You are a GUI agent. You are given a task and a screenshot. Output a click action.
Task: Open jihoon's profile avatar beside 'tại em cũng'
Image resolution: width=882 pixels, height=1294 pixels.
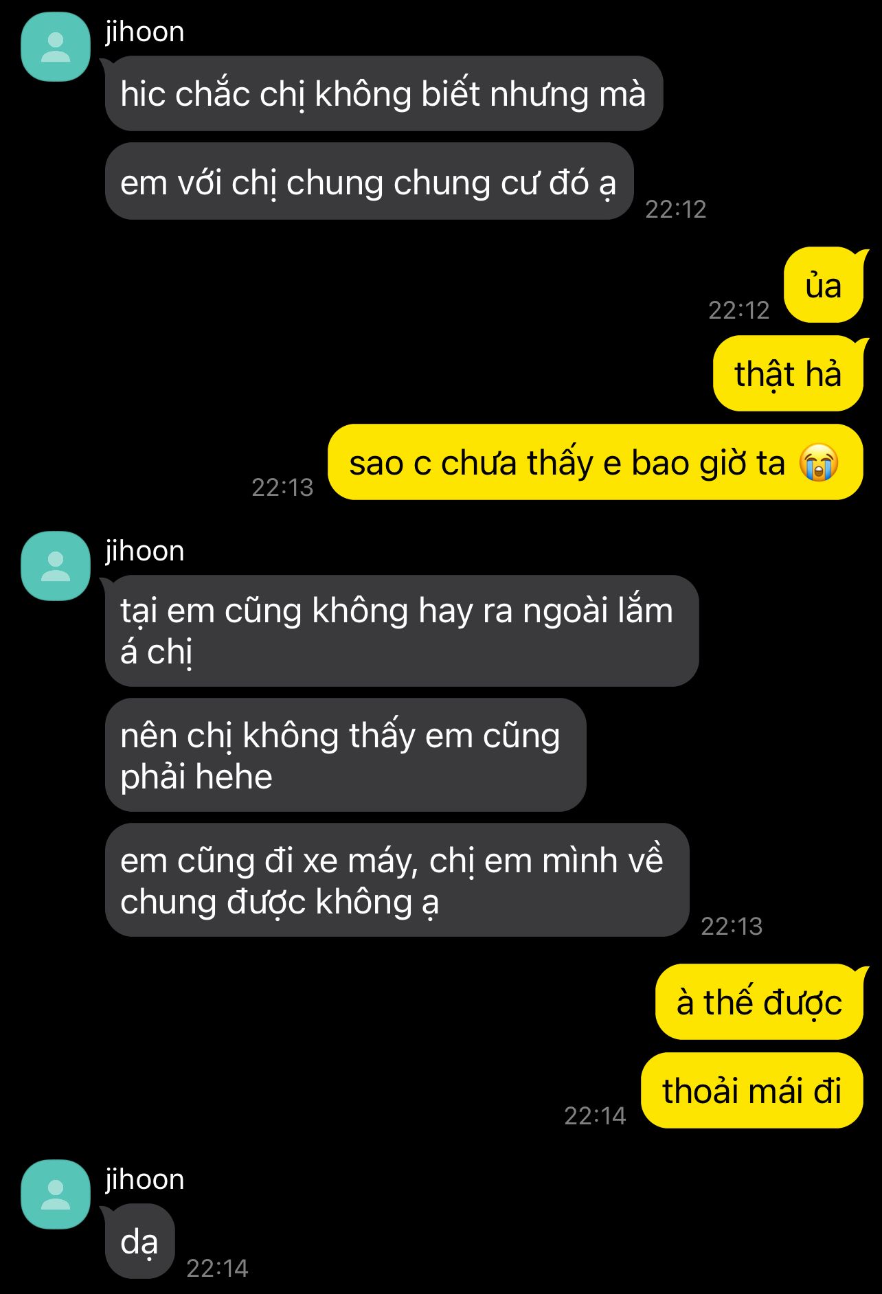pyautogui.click(x=56, y=566)
